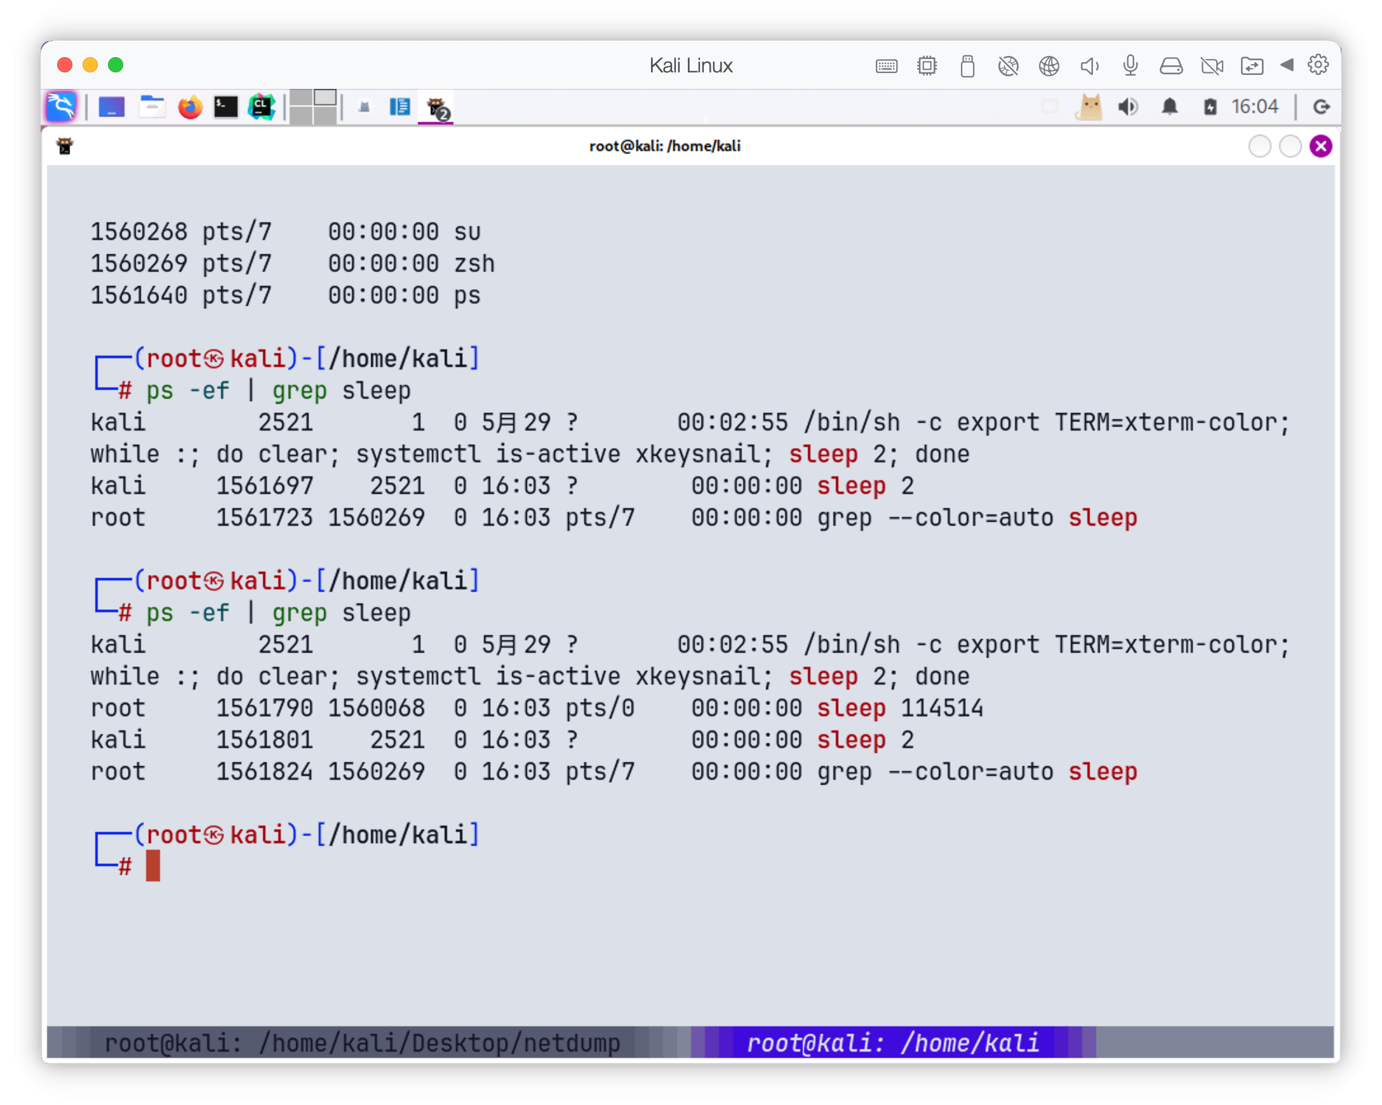Click the 16:04 clock in panel
The height and width of the screenshot is (1105, 1382).
click(x=1254, y=107)
